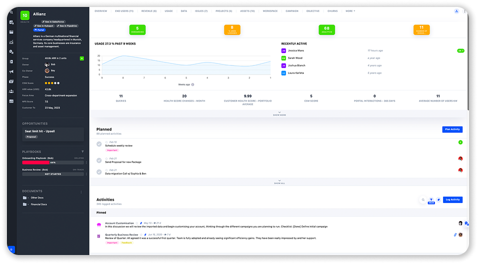Open See in Pipedrive link

[x=67, y=26]
